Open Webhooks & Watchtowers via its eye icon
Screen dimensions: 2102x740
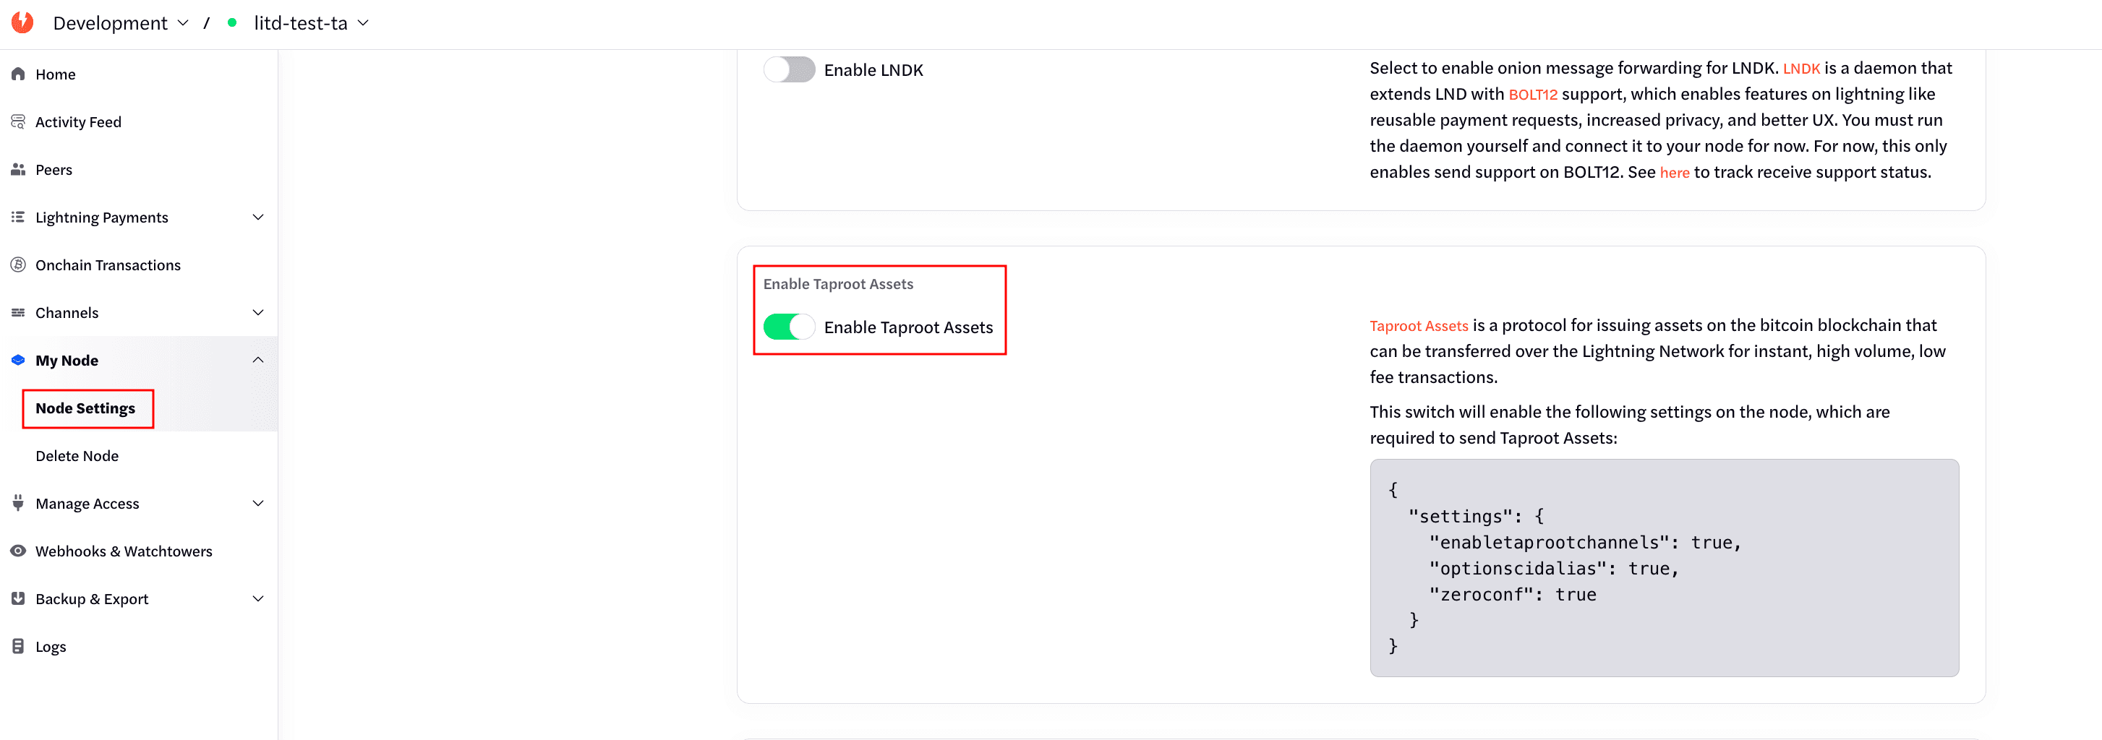(18, 551)
